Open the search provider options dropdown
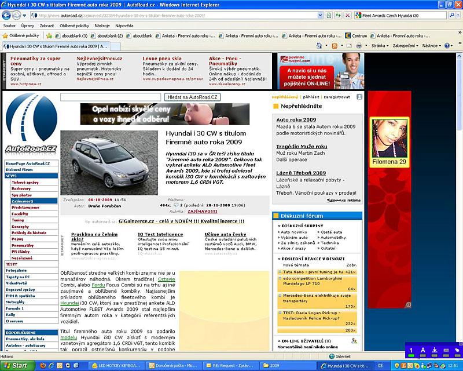The height and width of the screenshot is (371, 463). coord(457,16)
